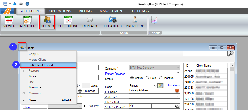Open Locations setup
The width and height of the screenshot is (248, 110).
pos(113,22)
